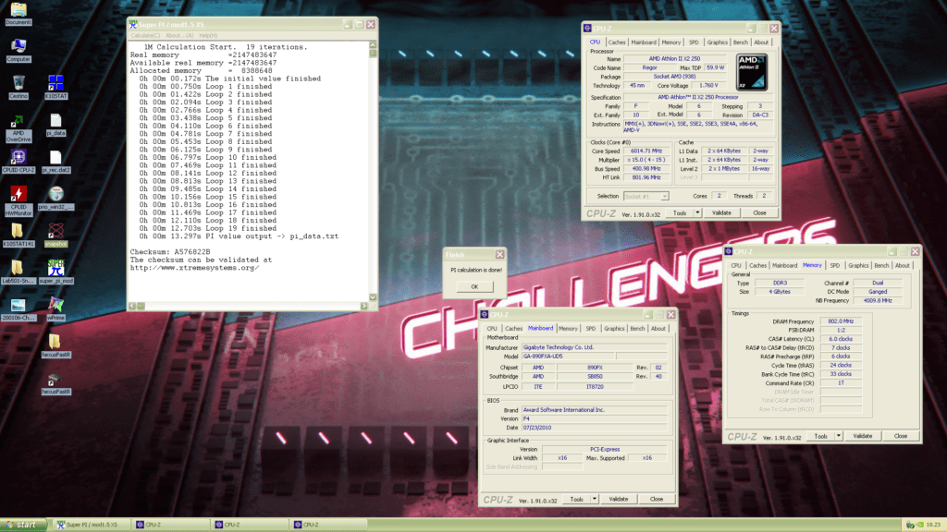
Task: Click the Checksum: A576822B line in Super PI
Action: pyautogui.click(x=170, y=252)
